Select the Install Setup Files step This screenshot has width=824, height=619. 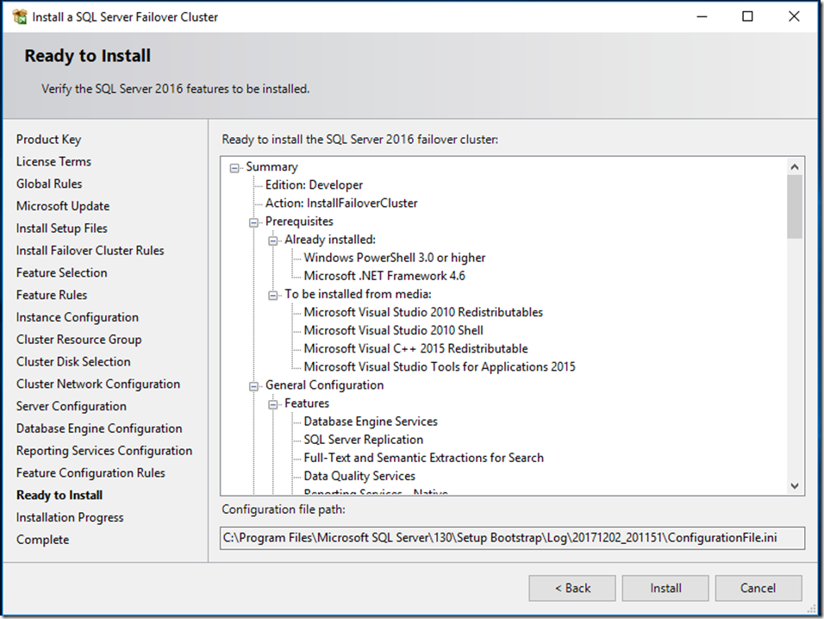pos(61,228)
